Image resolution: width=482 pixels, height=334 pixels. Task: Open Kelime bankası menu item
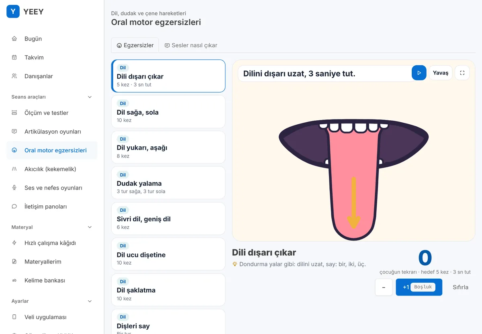tap(52, 281)
